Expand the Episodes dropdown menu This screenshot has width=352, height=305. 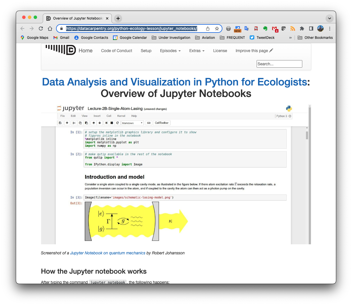click(x=170, y=51)
